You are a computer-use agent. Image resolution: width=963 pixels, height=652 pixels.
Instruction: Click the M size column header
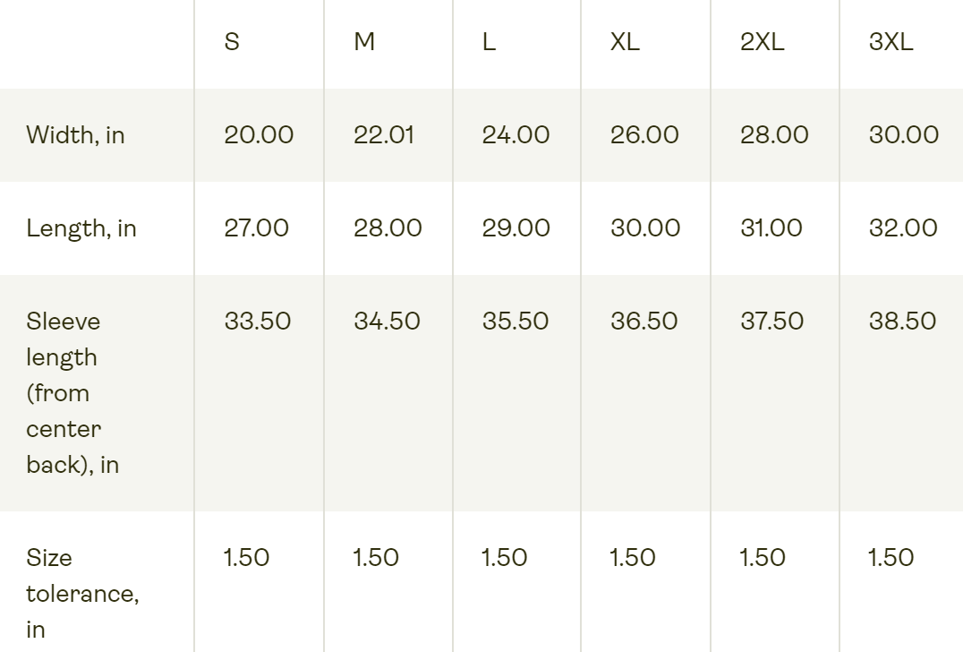point(364,42)
